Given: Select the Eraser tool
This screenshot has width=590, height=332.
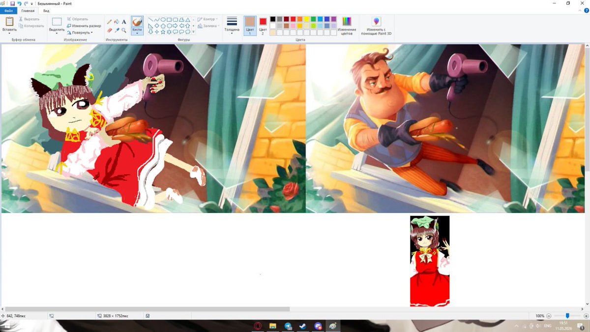Looking at the screenshot, I should pyautogui.click(x=110, y=30).
